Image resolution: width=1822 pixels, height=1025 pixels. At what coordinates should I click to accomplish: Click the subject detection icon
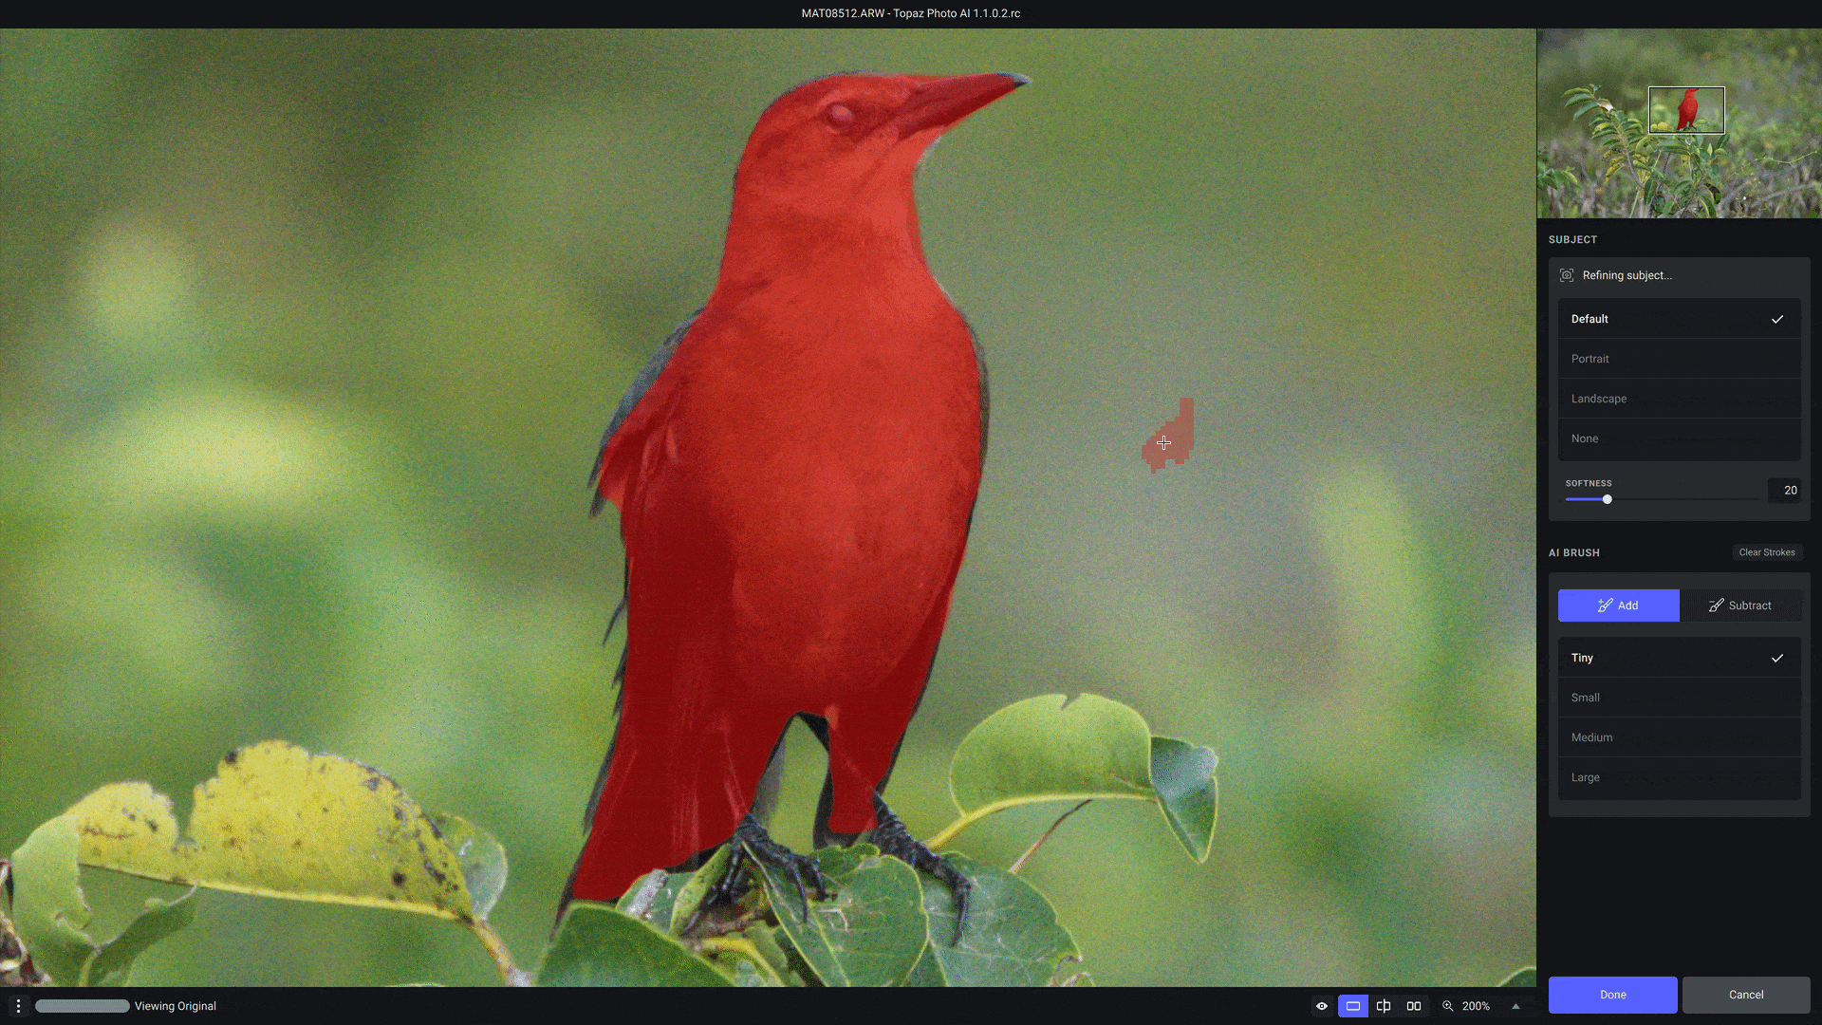click(1567, 275)
